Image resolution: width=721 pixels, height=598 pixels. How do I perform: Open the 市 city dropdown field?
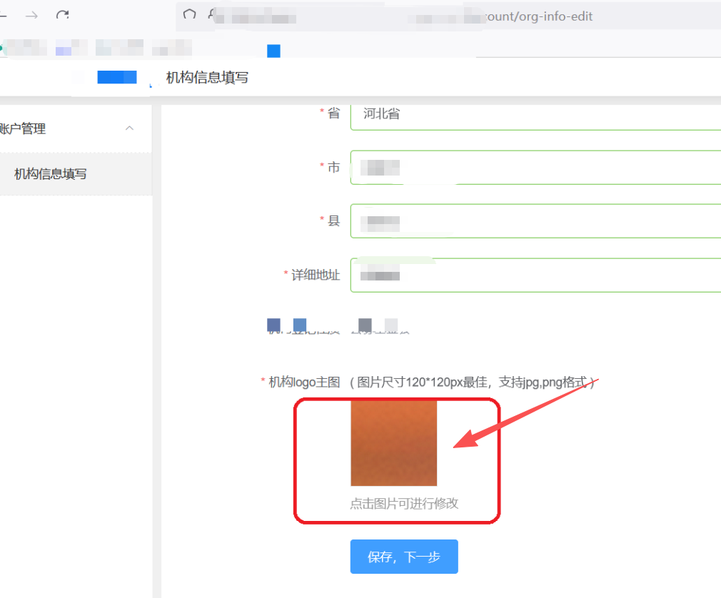pyautogui.click(x=535, y=167)
